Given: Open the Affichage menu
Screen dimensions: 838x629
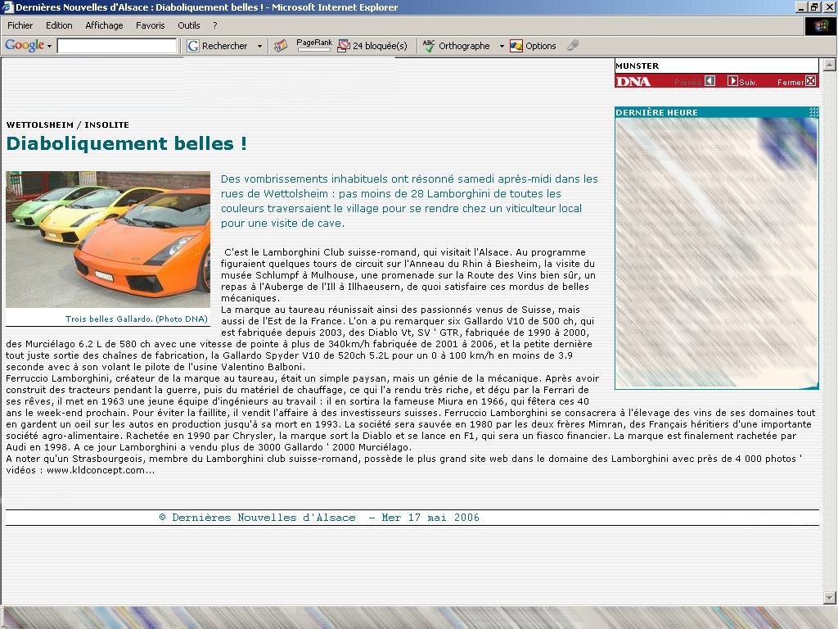Looking at the screenshot, I should tap(104, 25).
